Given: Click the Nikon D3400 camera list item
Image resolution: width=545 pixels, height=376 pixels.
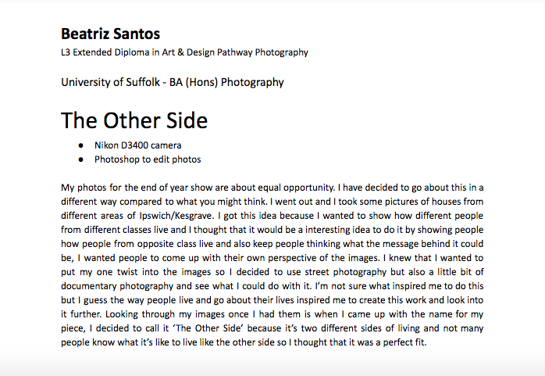Looking at the screenshot, I should coord(137,145).
